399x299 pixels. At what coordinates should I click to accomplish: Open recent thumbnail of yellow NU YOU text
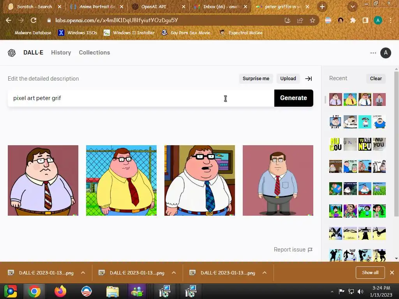click(335, 144)
